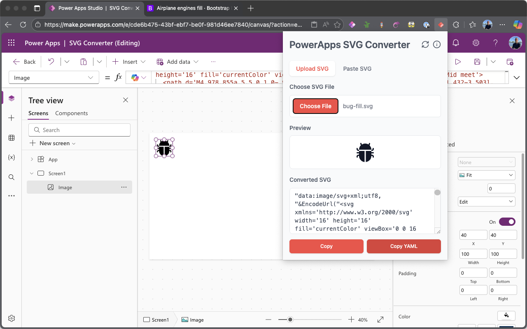The height and width of the screenshot is (329, 527).
Task: Click the Paste clipboard icon
Action: click(84, 62)
